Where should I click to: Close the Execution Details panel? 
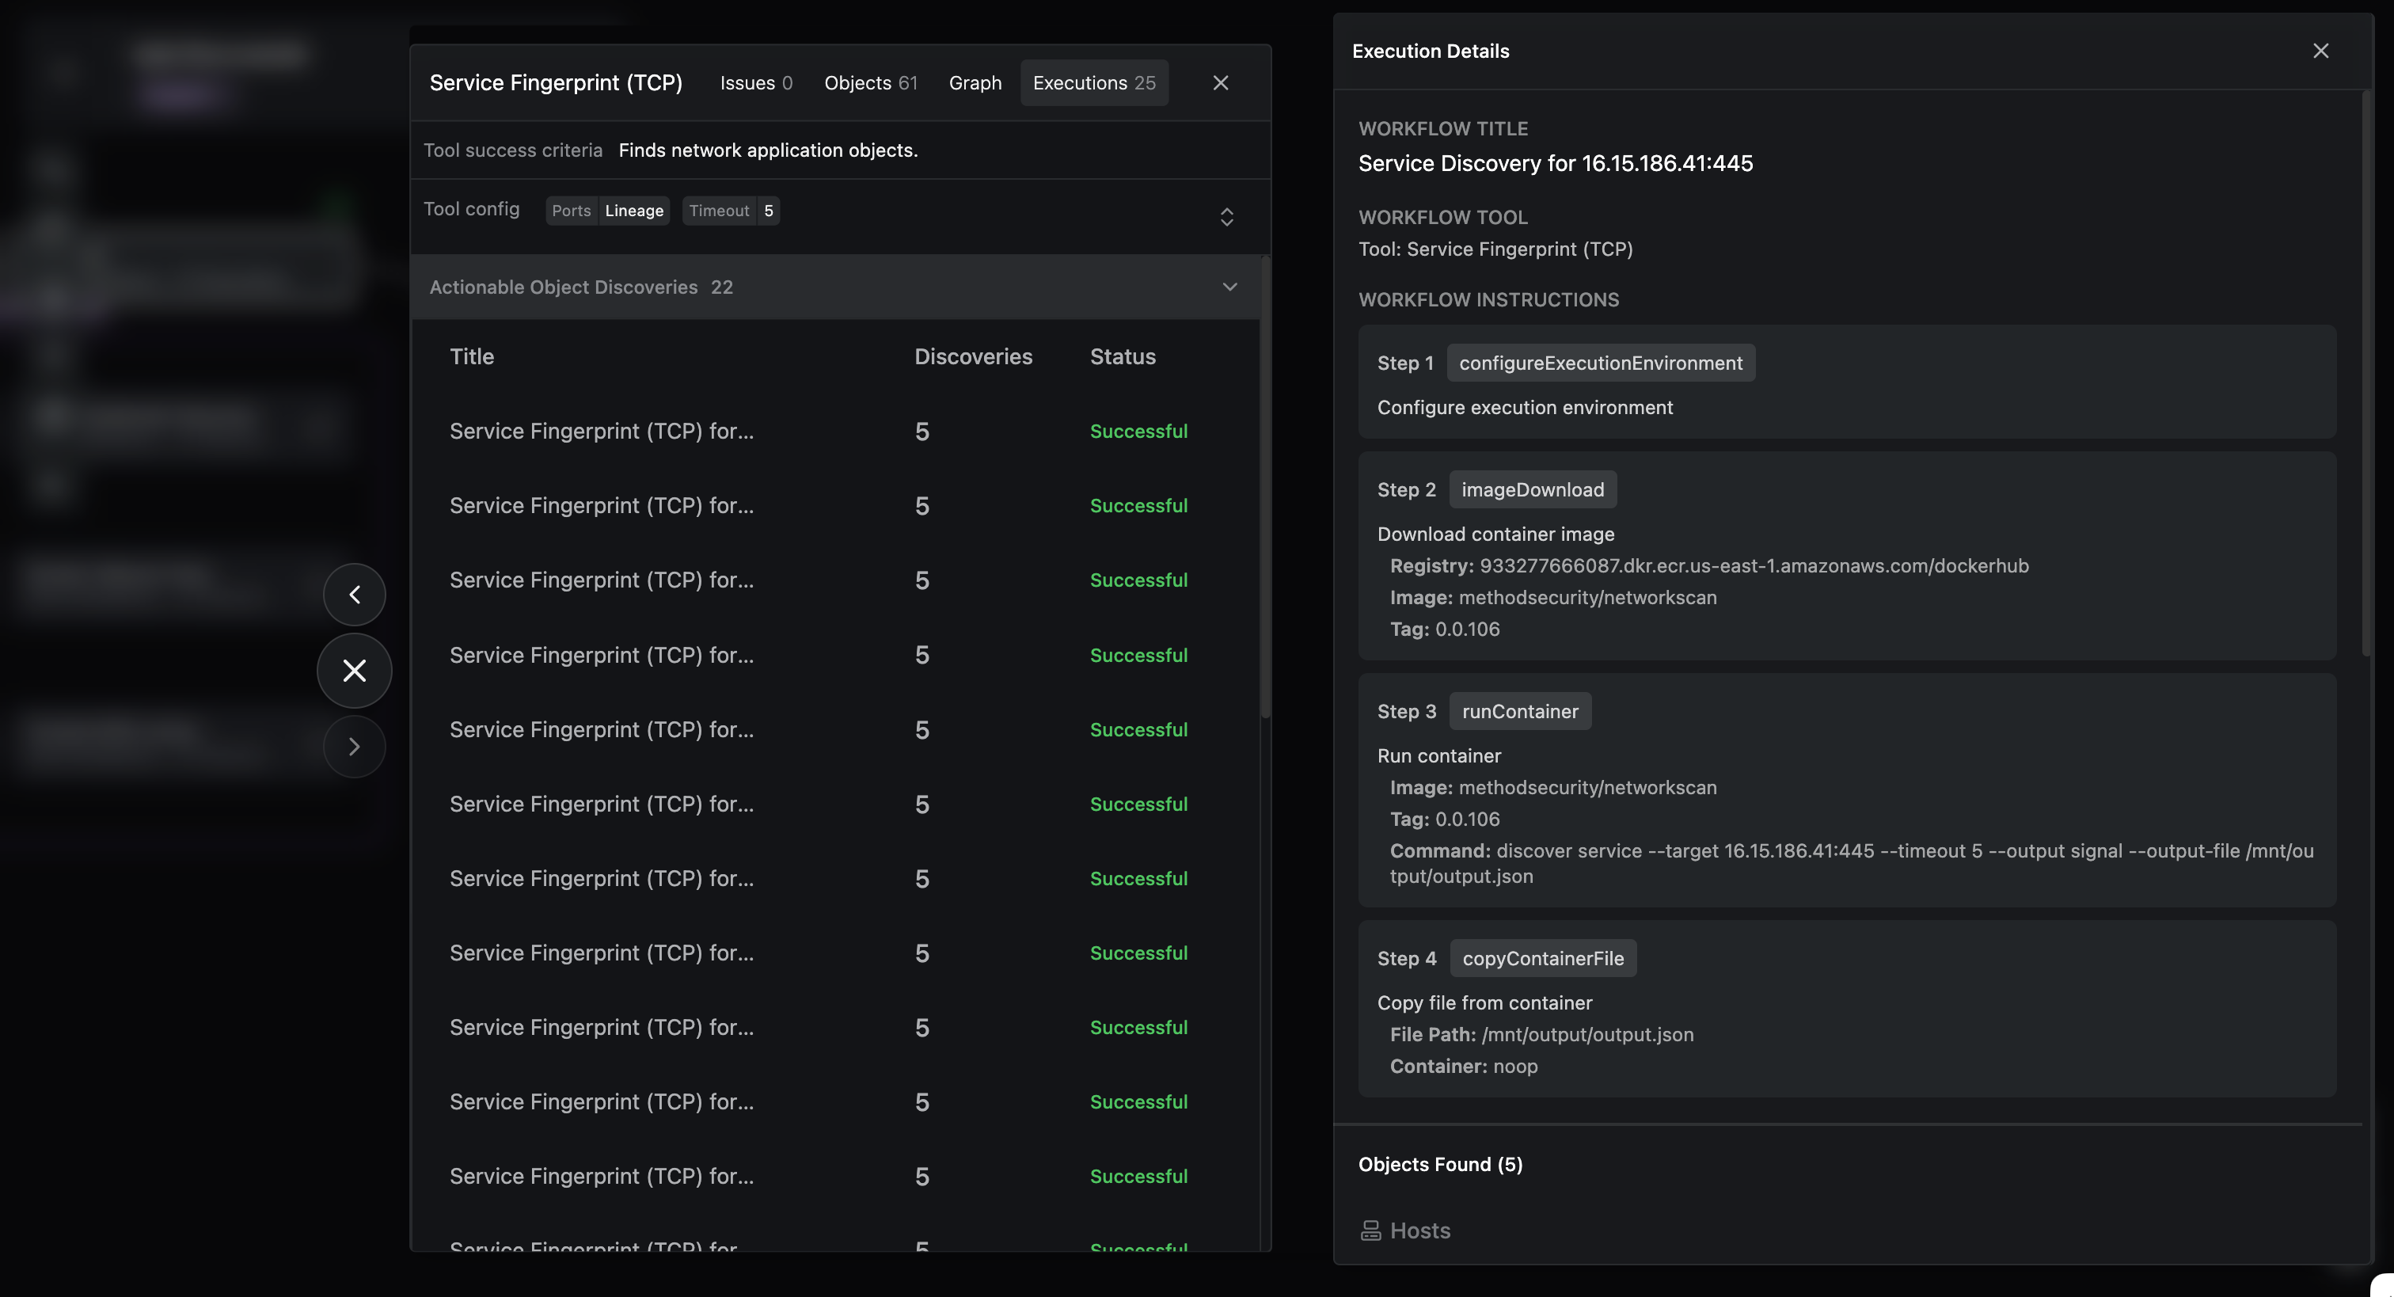[x=2320, y=51]
